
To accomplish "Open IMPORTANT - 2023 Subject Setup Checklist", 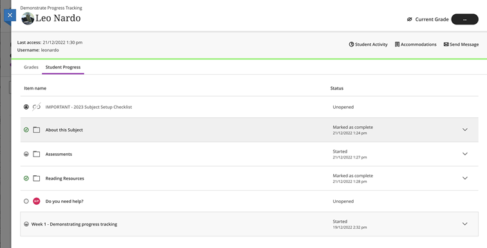I will point(89,107).
